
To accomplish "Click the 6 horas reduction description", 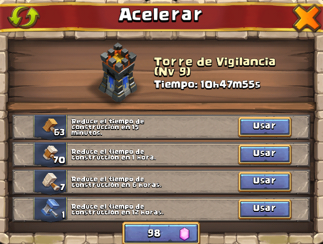I will 116,182.
